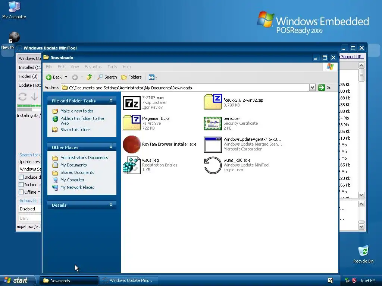Select the Megaman II.7z archive icon
Screen dimensions: 382x286
132,123
